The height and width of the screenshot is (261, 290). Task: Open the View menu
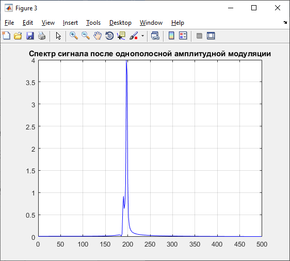(x=48, y=23)
